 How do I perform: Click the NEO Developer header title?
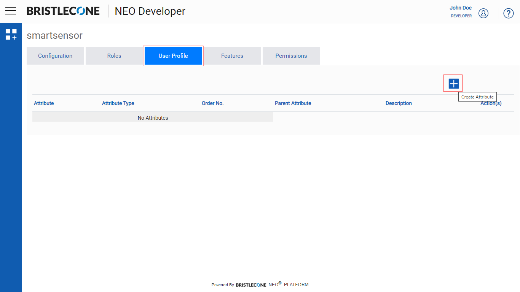click(150, 11)
